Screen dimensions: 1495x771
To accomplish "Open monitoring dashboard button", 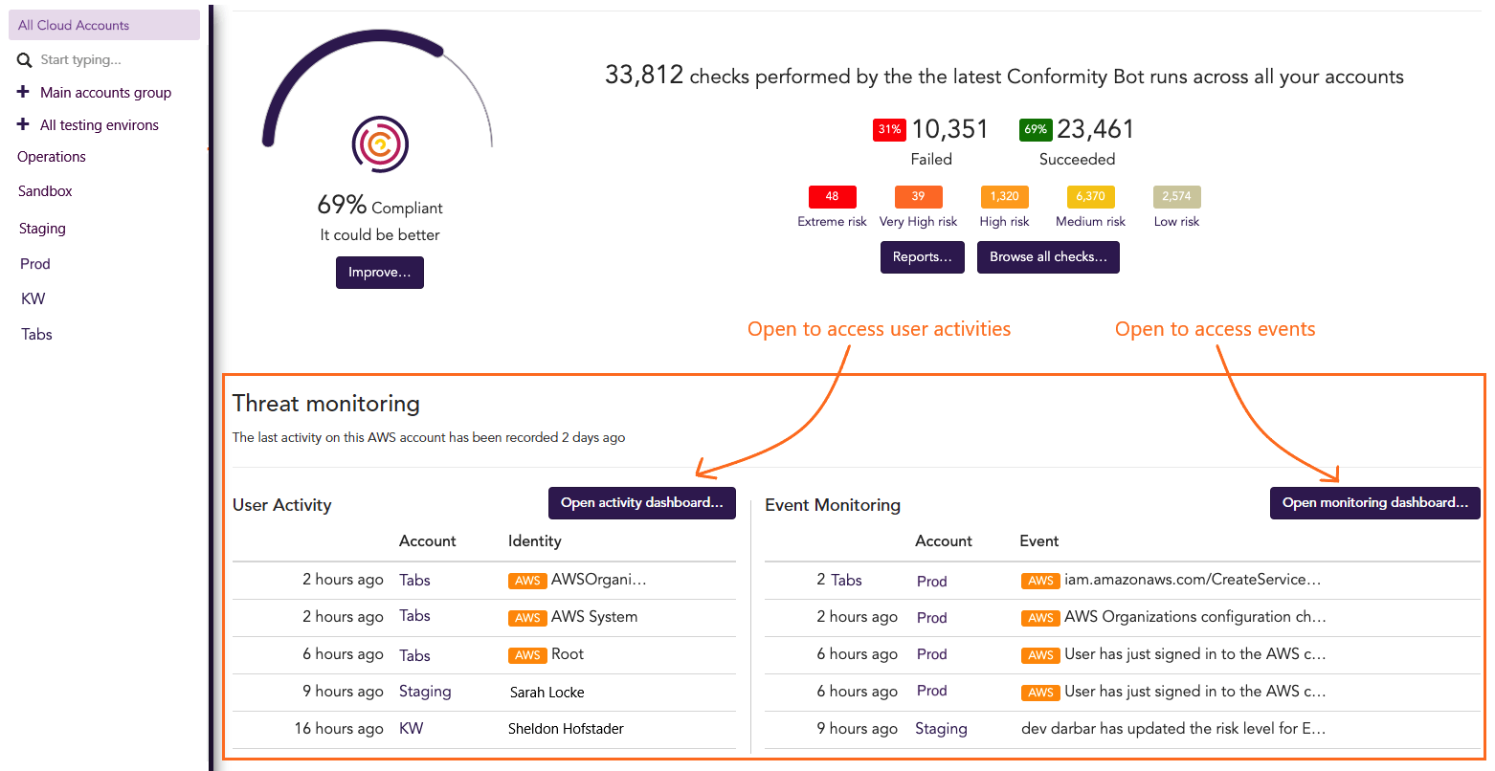I will (1375, 503).
